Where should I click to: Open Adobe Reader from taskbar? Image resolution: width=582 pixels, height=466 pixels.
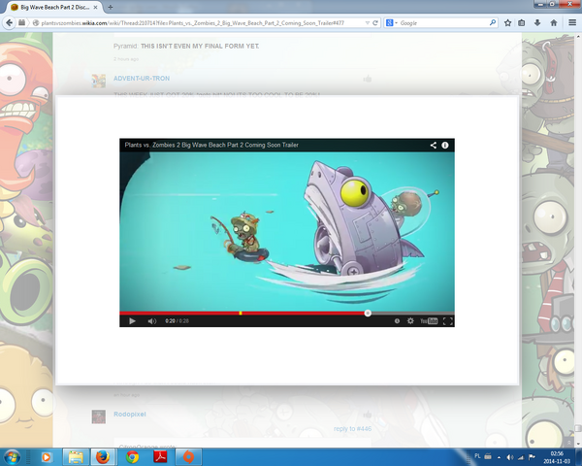160,456
